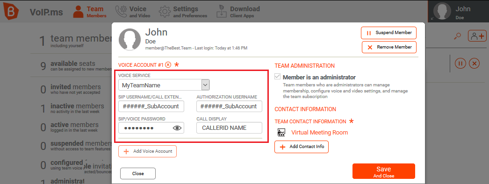Click the Call Display field

(229, 127)
